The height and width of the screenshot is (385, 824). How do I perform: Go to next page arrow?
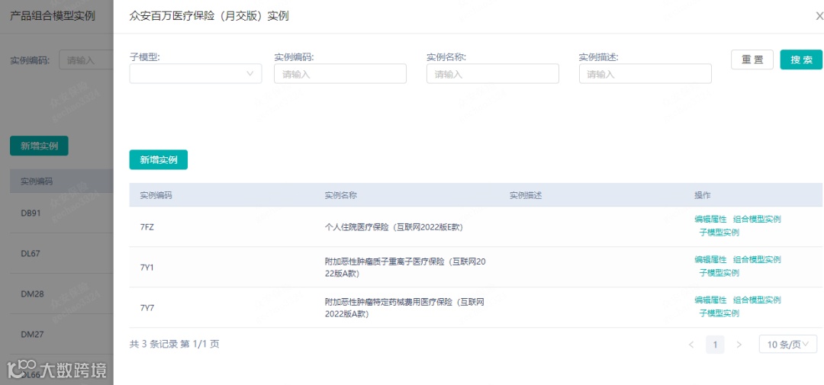point(739,345)
